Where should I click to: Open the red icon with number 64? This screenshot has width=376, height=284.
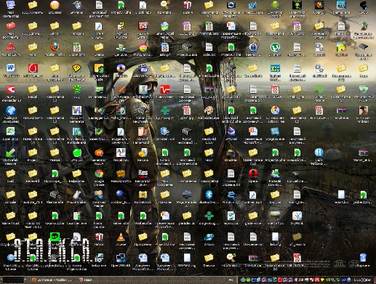pyautogui.click(x=143, y=26)
